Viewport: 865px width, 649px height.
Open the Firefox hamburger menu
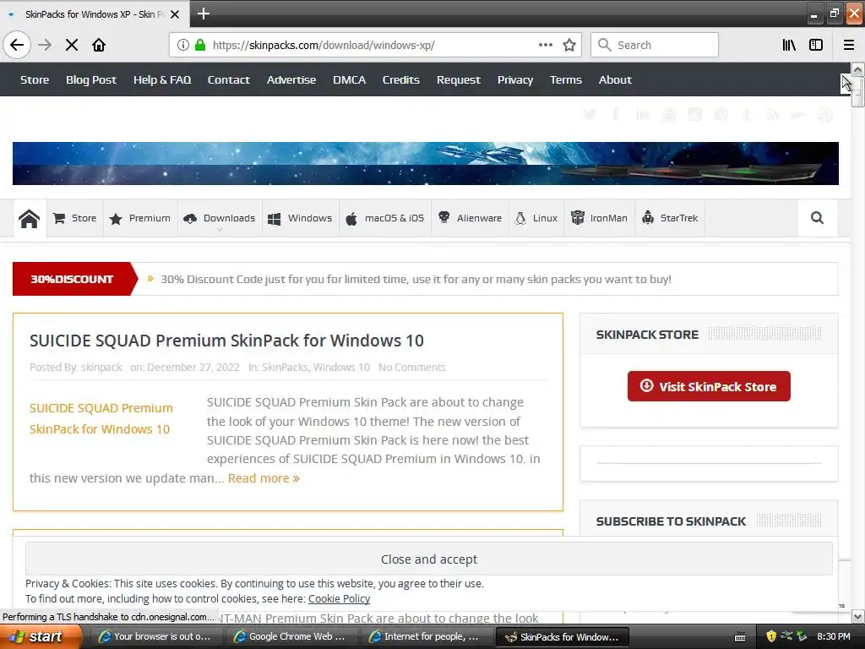coord(848,46)
